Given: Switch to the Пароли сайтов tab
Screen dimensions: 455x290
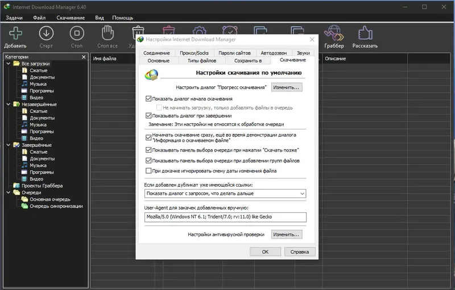Looking at the screenshot, I should coord(234,53).
